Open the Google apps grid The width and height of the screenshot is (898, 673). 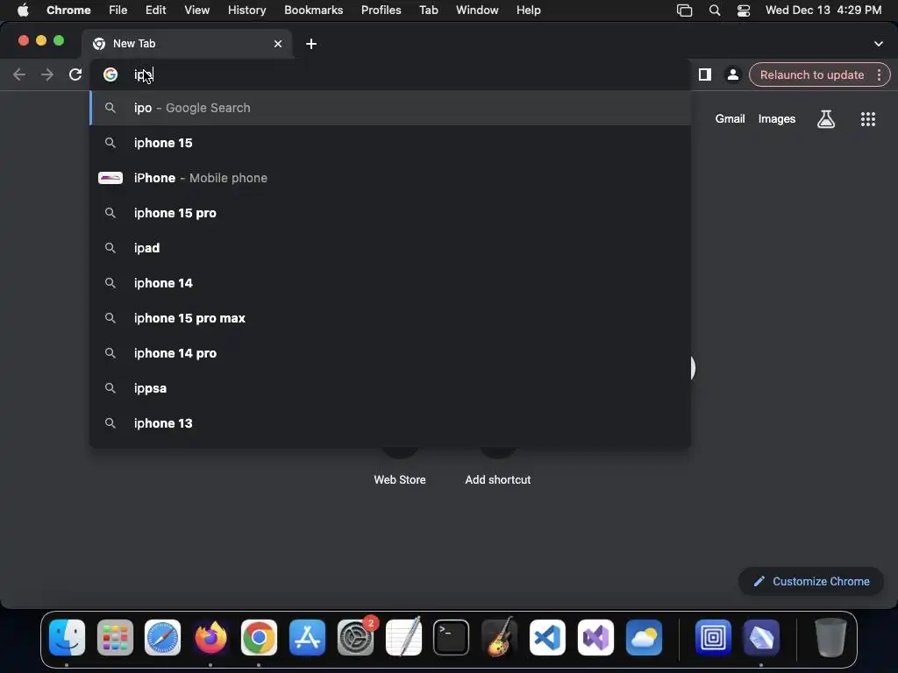point(867,119)
